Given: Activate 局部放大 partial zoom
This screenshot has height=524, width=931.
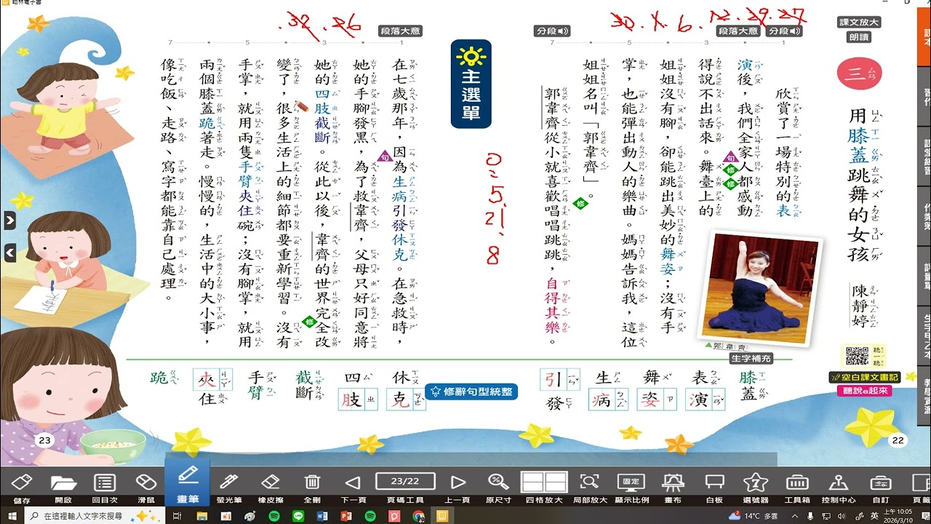Looking at the screenshot, I should click(x=590, y=487).
